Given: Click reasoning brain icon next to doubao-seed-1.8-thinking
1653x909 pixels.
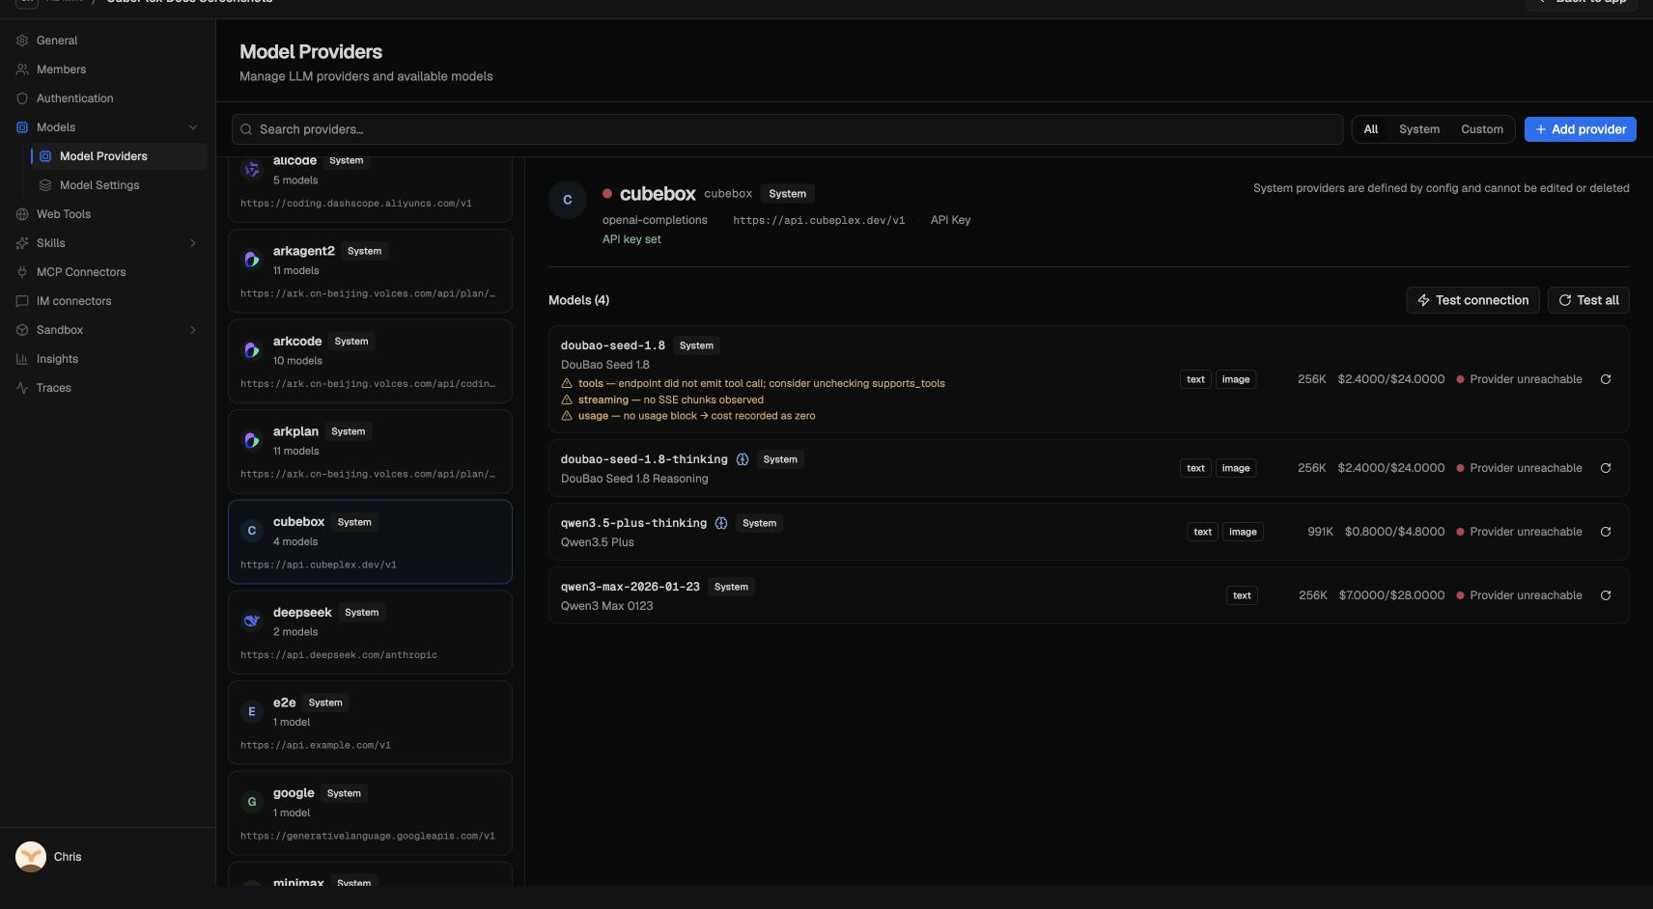Looking at the screenshot, I should 742,459.
